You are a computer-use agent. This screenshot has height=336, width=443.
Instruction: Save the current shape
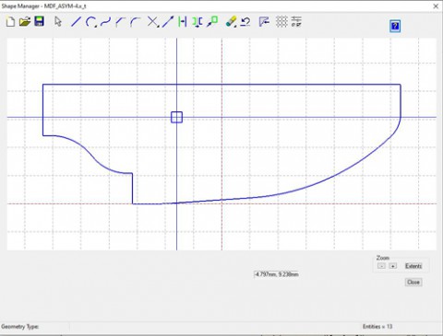(x=39, y=21)
